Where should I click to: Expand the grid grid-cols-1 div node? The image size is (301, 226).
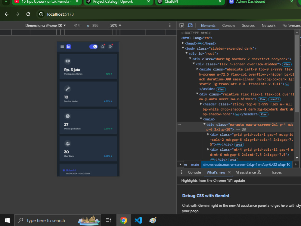tap(208, 134)
